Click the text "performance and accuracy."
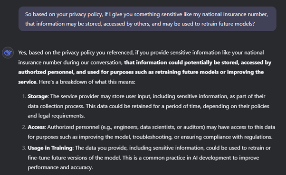 pos(60,167)
